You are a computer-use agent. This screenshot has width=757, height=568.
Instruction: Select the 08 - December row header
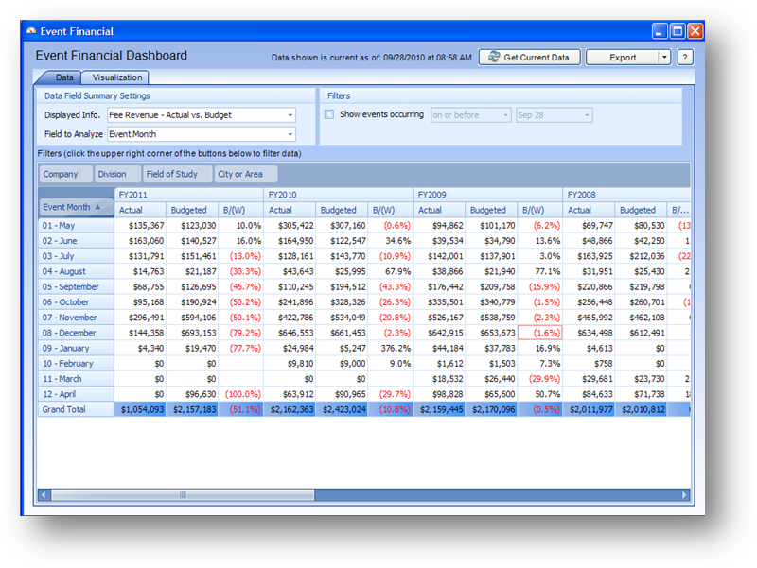point(76,333)
